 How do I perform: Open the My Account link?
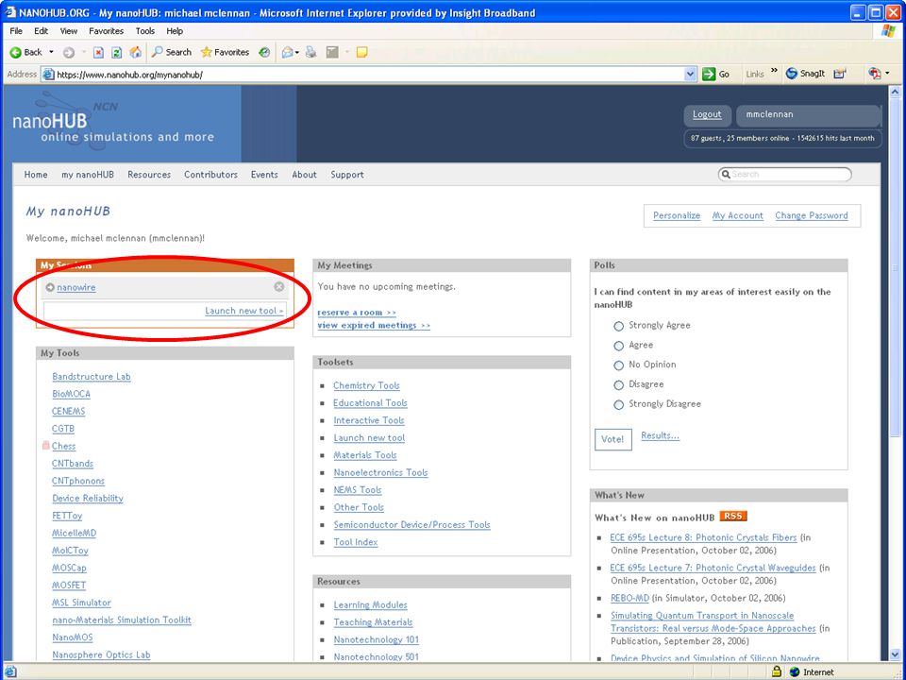coord(738,215)
